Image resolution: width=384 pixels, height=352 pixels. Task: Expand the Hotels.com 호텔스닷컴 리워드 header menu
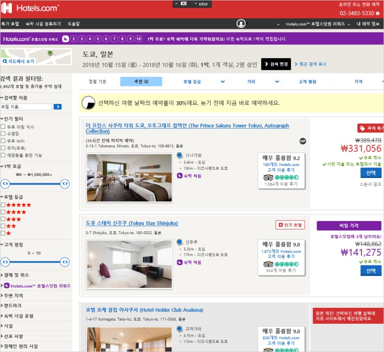[318, 24]
